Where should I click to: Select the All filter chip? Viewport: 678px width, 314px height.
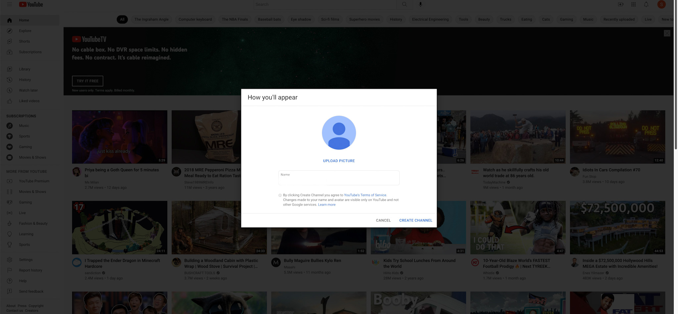click(x=122, y=20)
